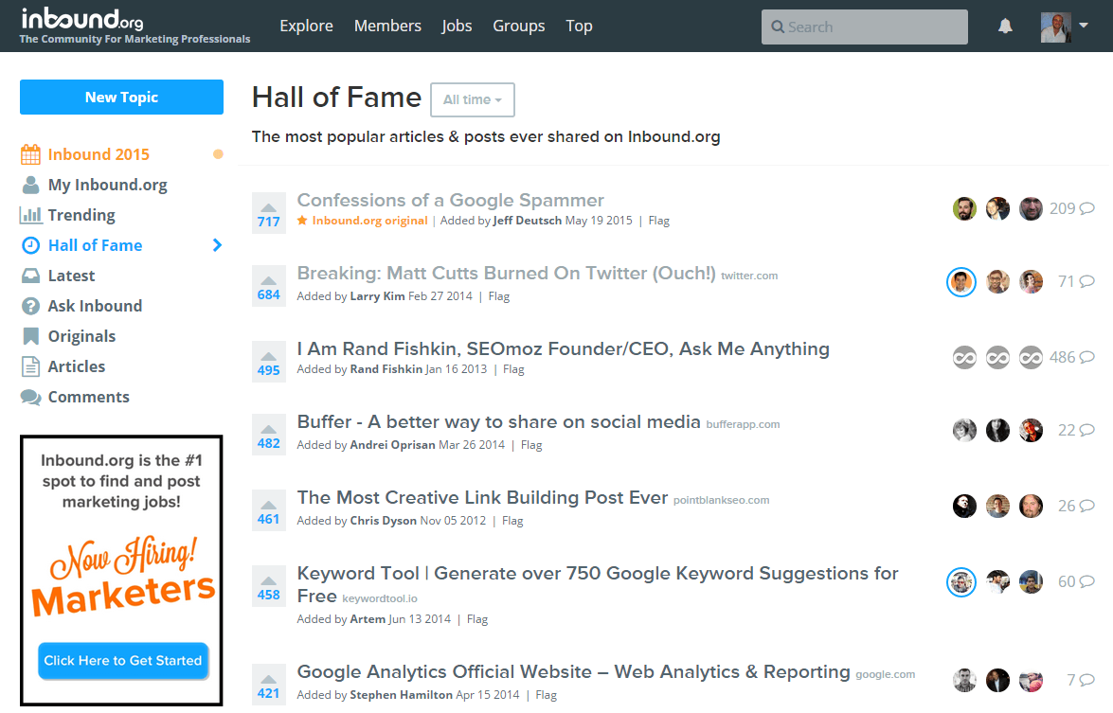Viewport: 1113px width, 713px height.
Task: Open Explore in the top navigation
Action: click(x=306, y=27)
